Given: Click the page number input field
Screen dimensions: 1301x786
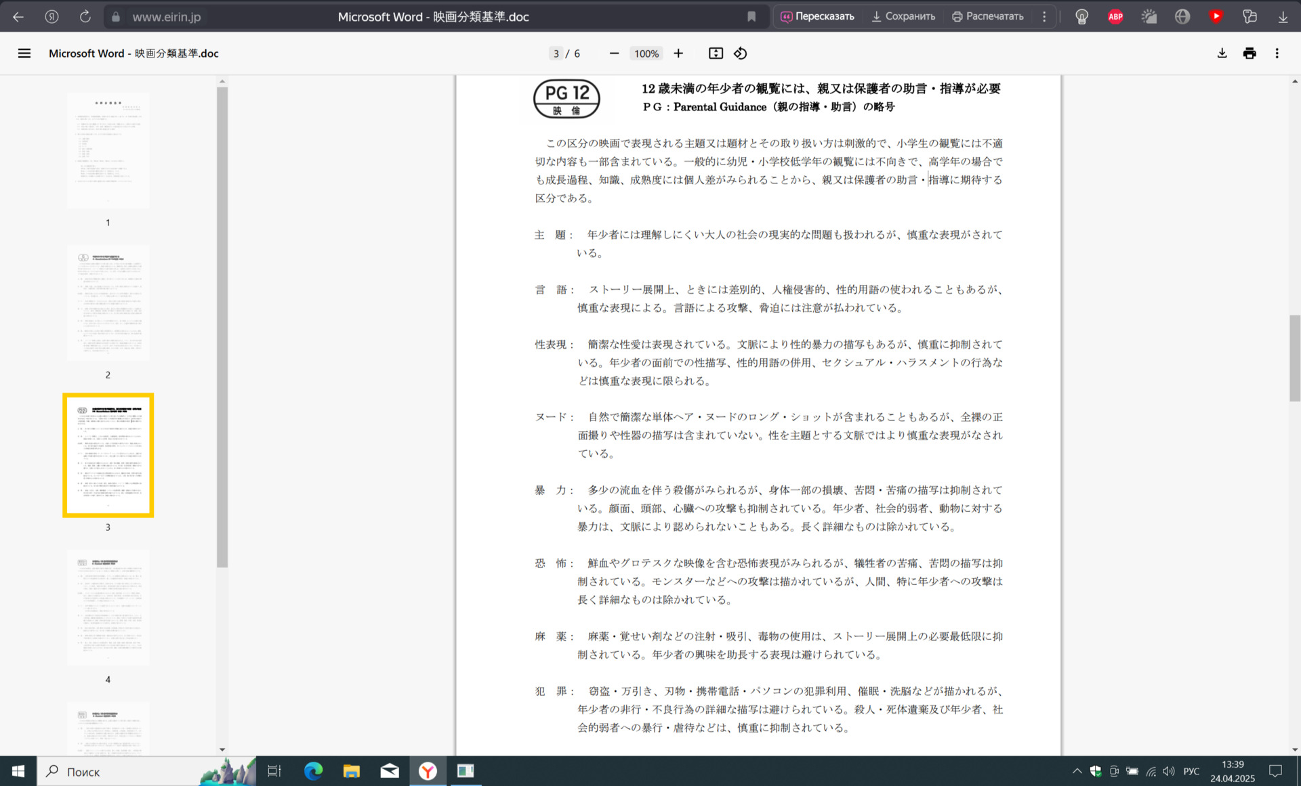Looking at the screenshot, I should [556, 53].
